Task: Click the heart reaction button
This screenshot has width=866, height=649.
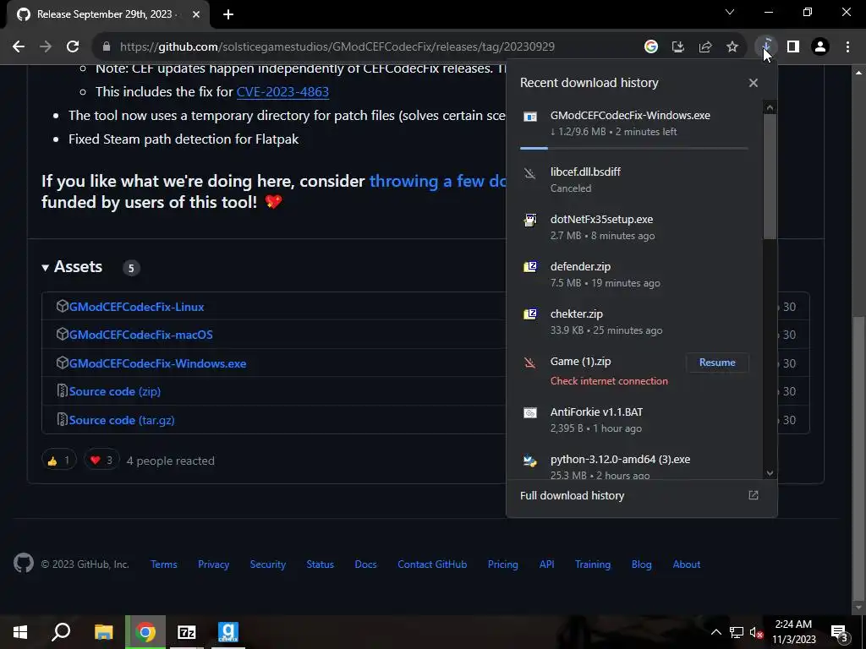Action: click(101, 461)
